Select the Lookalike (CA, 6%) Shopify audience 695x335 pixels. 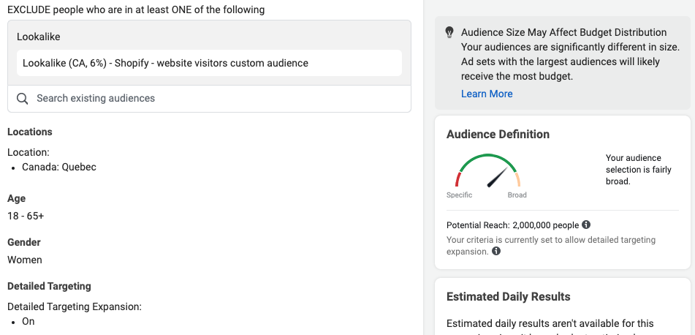tap(165, 63)
